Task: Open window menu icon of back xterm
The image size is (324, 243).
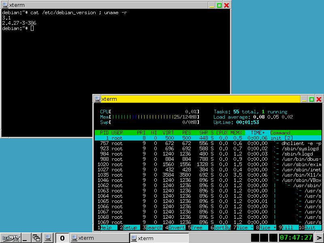Action: 5,5
